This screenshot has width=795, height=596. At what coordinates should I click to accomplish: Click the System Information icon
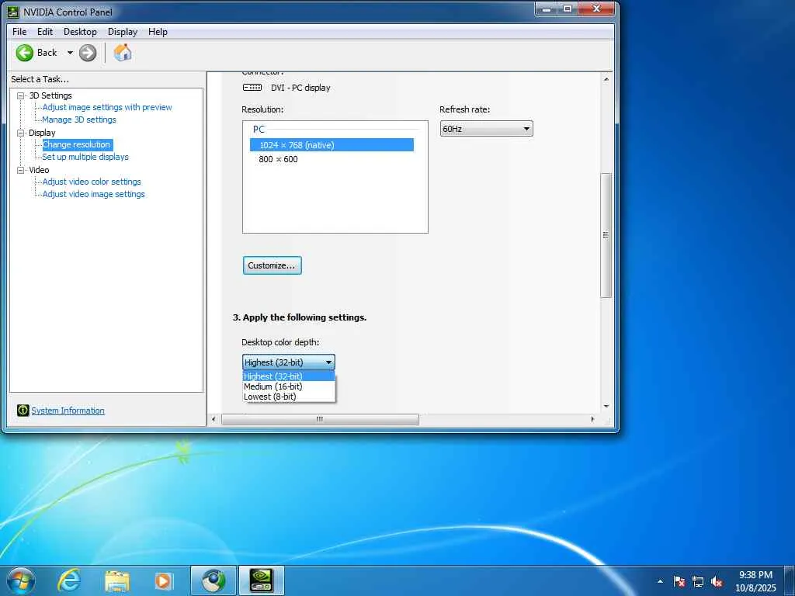[23, 410]
